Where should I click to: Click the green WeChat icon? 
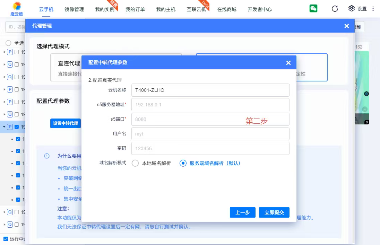coord(313,9)
